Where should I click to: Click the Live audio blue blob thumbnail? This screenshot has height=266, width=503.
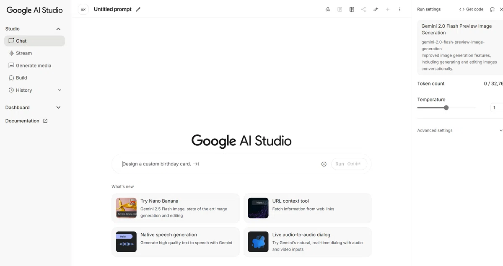tap(258, 242)
